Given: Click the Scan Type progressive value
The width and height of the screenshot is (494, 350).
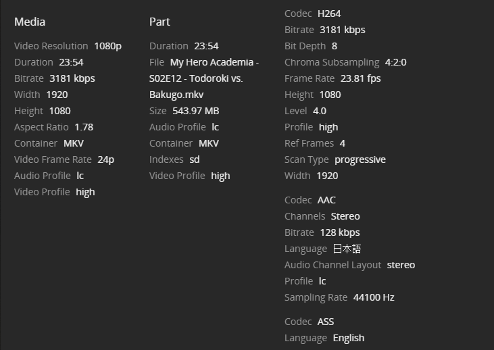Looking at the screenshot, I should pyautogui.click(x=360, y=159).
